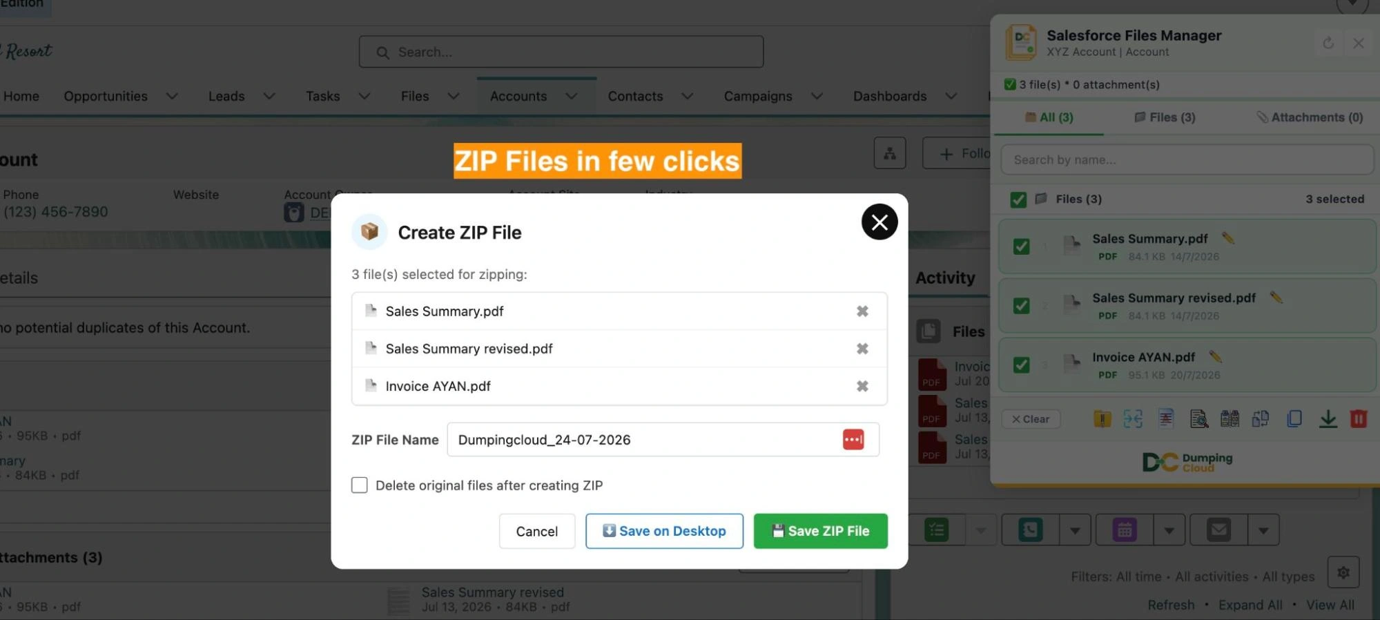Click the compare files icon in Files Manager
Viewport: 1380px width, 620px height.
[1230, 418]
